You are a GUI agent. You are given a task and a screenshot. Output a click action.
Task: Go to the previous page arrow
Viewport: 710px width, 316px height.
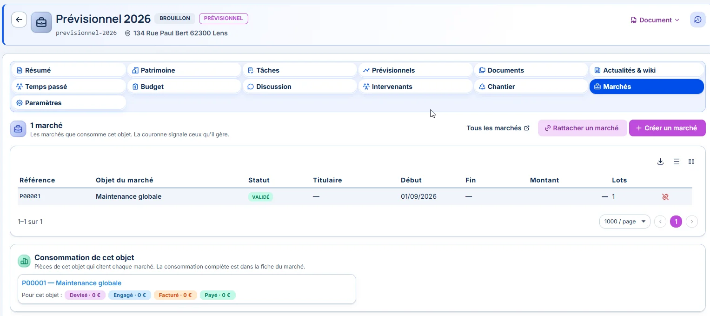(660, 222)
